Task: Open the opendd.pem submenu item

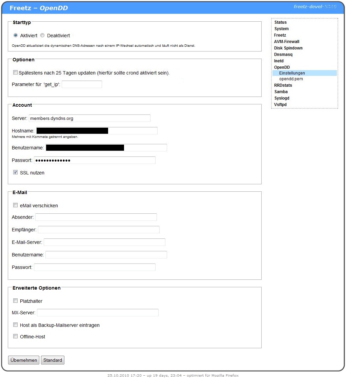Action: coord(291,79)
